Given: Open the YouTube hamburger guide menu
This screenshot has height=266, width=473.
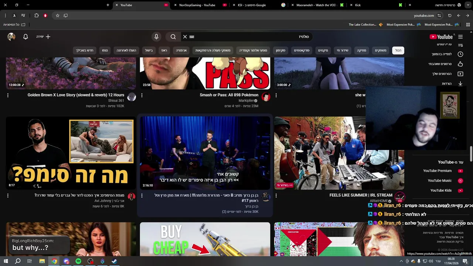Looking at the screenshot, I should tap(460, 37).
